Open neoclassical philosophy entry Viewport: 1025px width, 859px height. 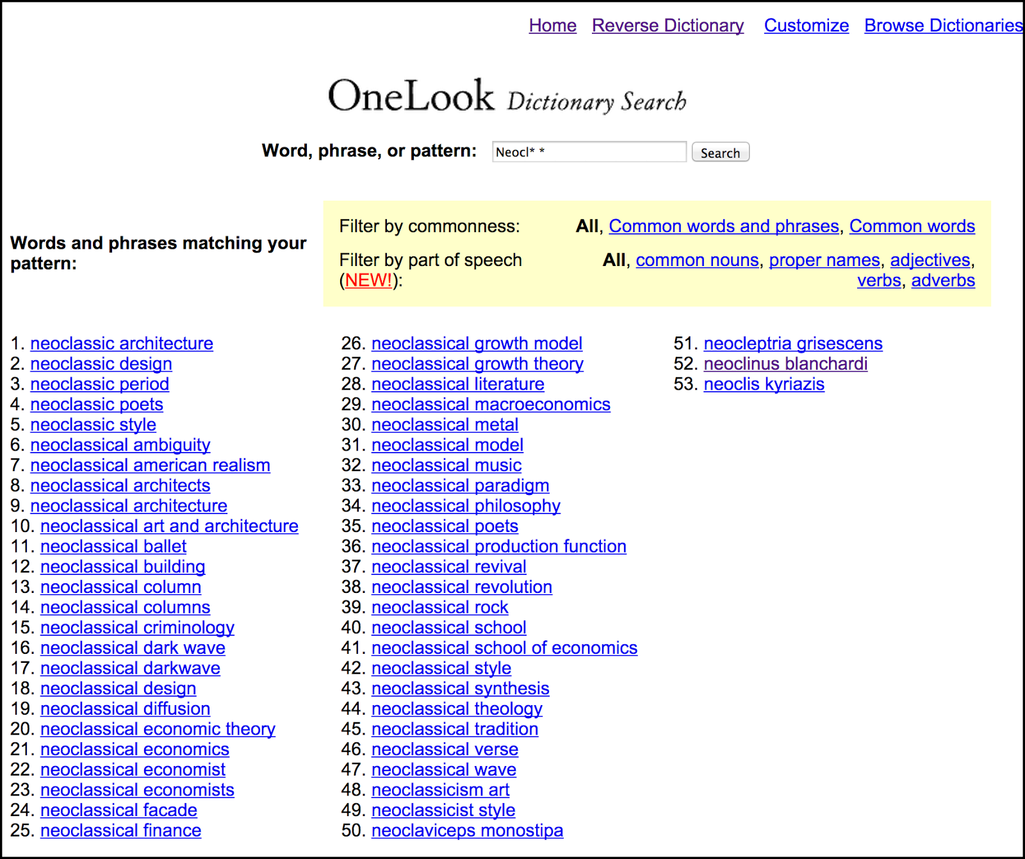tap(466, 506)
